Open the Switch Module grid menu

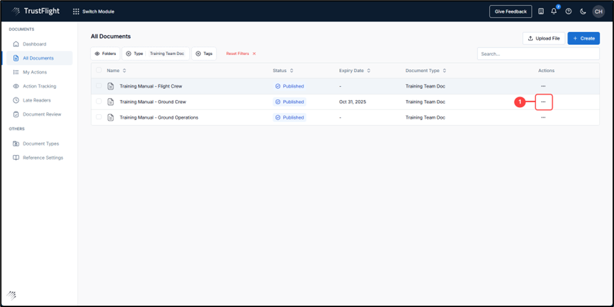[94, 11]
